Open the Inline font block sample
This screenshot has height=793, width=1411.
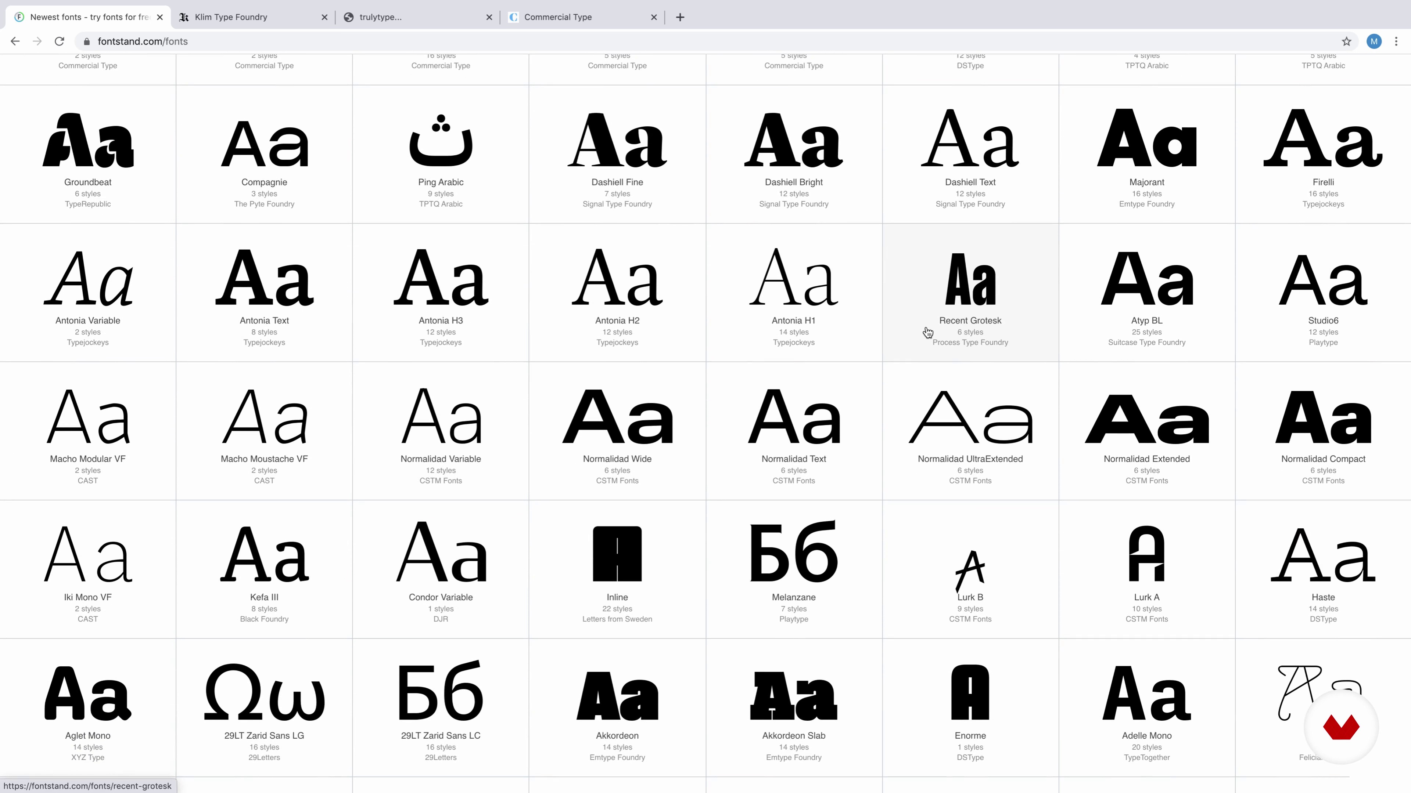(x=617, y=553)
